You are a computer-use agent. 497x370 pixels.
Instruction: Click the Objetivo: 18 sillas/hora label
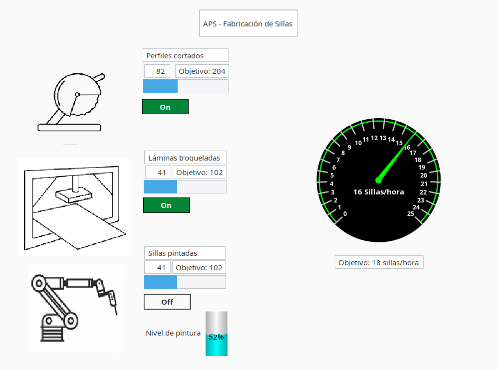(379, 262)
